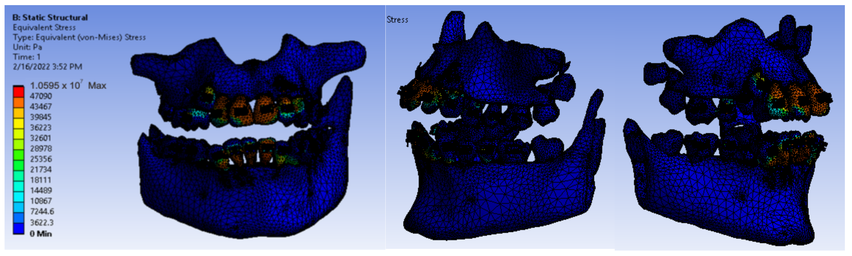Select the 3622.3 legend value
This screenshot has height=256, width=852.
coord(42,223)
